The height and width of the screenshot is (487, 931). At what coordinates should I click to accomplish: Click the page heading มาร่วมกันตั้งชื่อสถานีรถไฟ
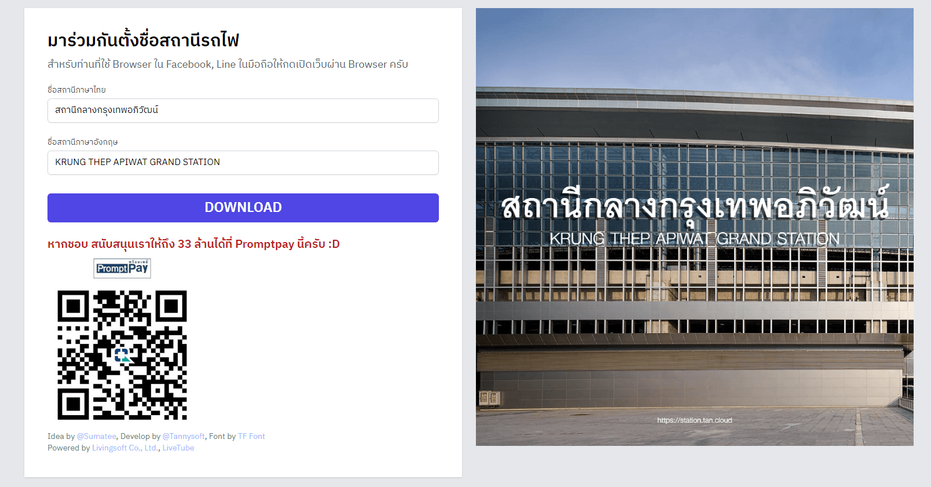pos(143,40)
